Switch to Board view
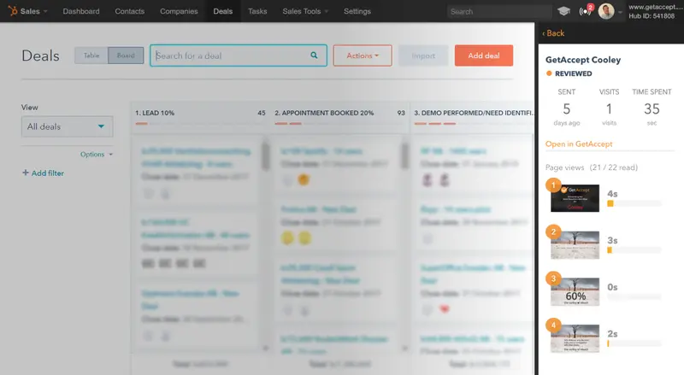This screenshot has height=375, width=684. [x=126, y=56]
